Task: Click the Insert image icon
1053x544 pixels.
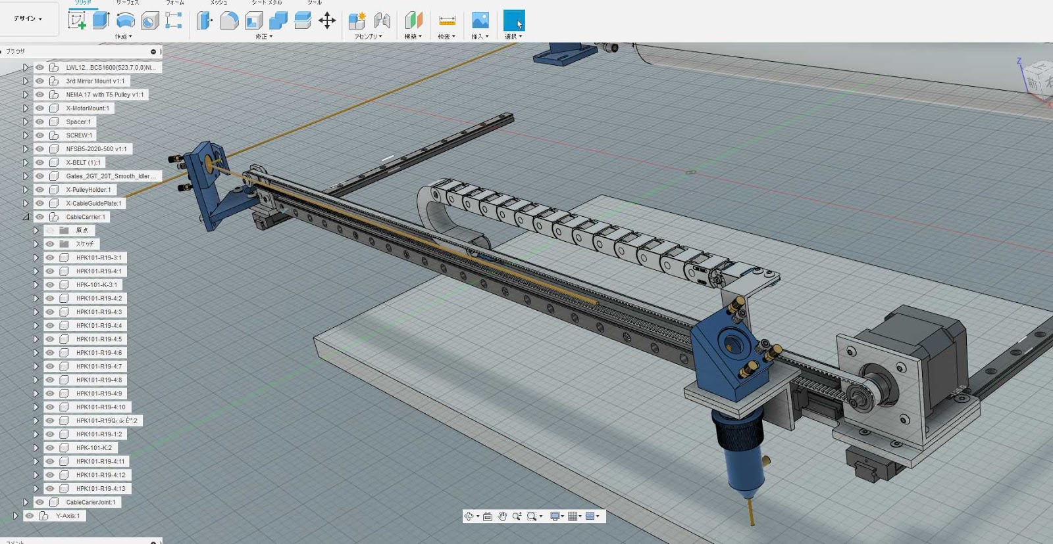Action: [x=480, y=20]
